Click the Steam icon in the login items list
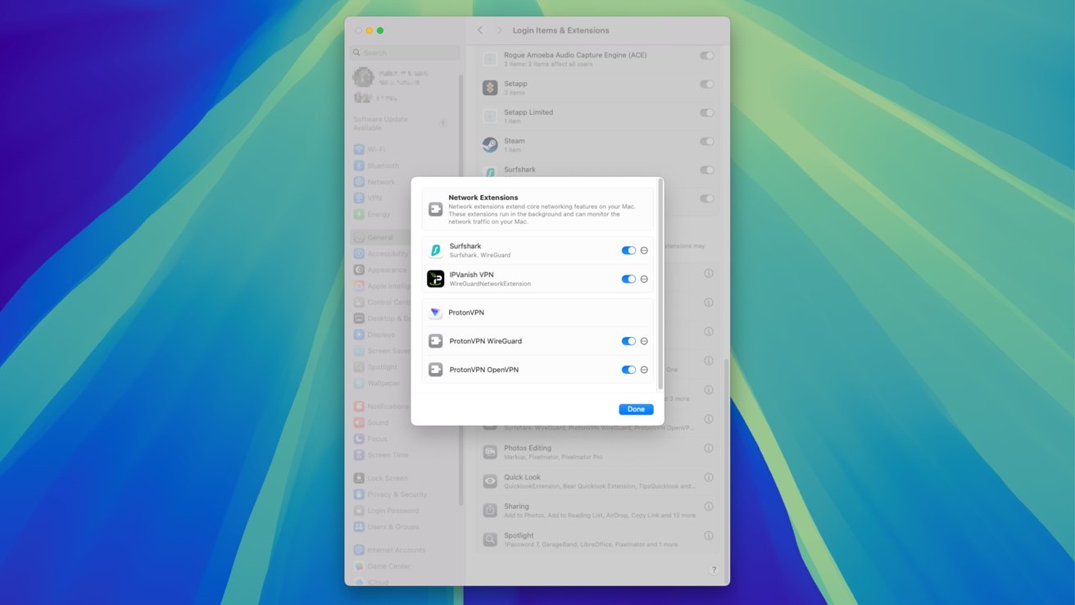The width and height of the screenshot is (1075, 605). [x=490, y=145]
